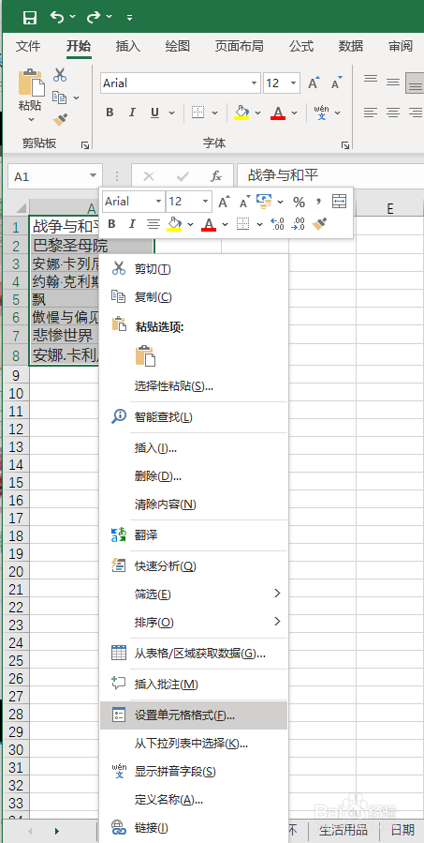Click mini toolbar increase decimal icon
Viewport: 424px width, 843px height.
pos(277,224)
